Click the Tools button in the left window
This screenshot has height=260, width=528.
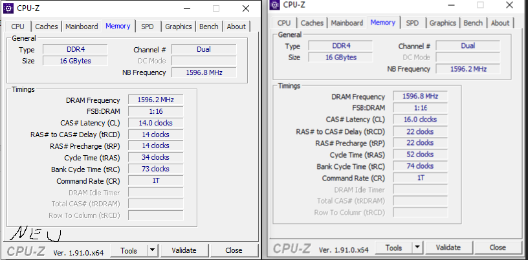pos(129,250)
